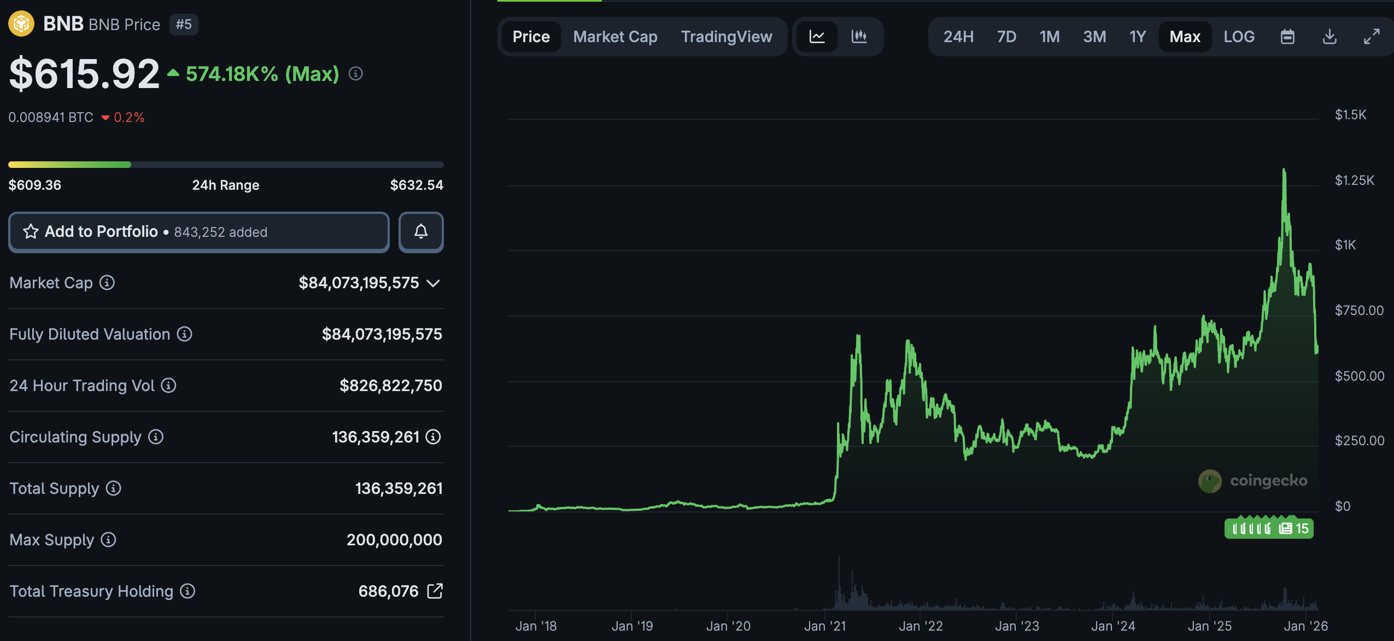Click the price chart peak near $1.25K
Screen dimensions: 1394x641
click(1284, 171)
